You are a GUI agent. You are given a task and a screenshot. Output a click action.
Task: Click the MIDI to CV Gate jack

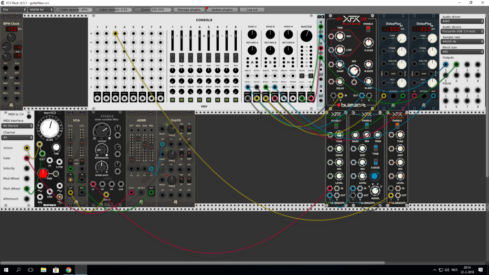click(27, 158)
